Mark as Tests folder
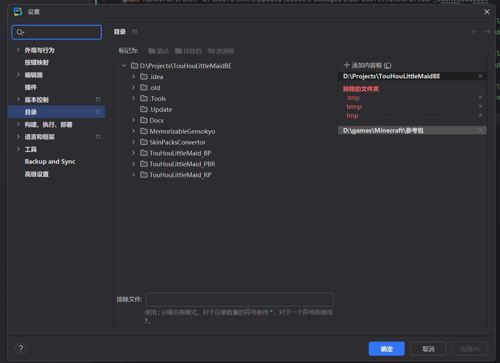This screenshot has height=363, width=500. tap(159, 51)
